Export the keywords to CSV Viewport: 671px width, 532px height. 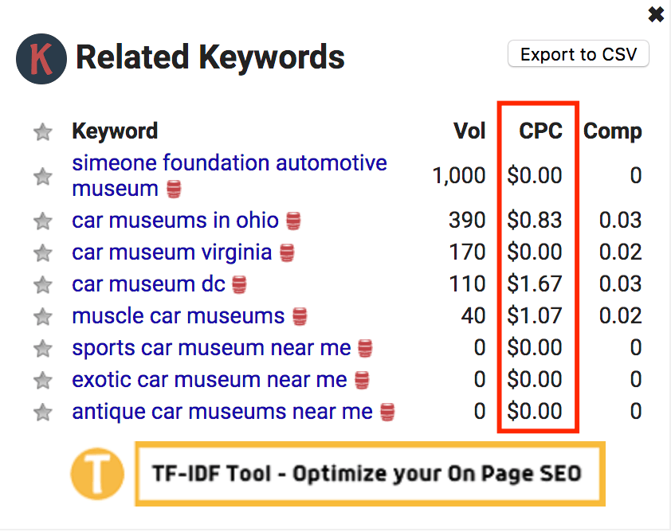(579, 55)
